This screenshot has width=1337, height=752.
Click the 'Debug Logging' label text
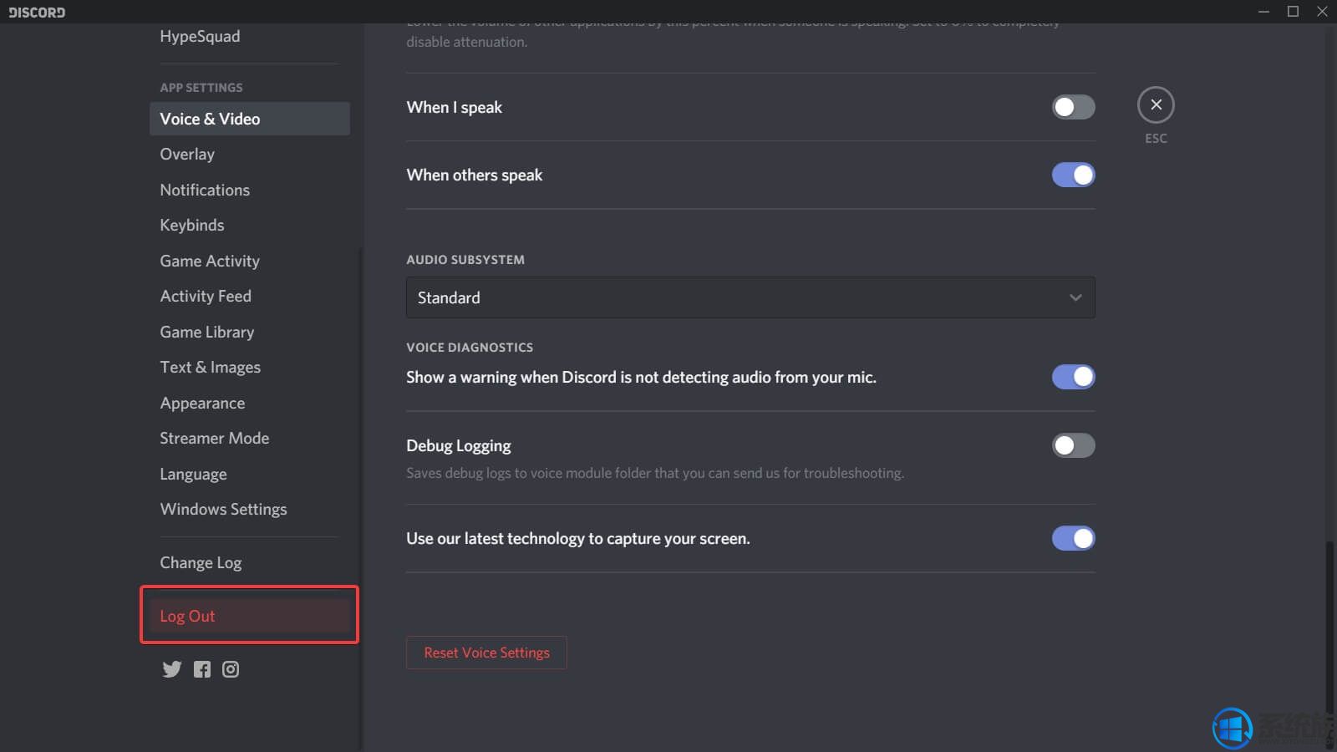tap(459, 445)
